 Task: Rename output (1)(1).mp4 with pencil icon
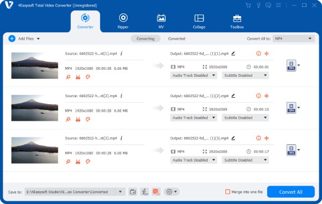(233, 54)
